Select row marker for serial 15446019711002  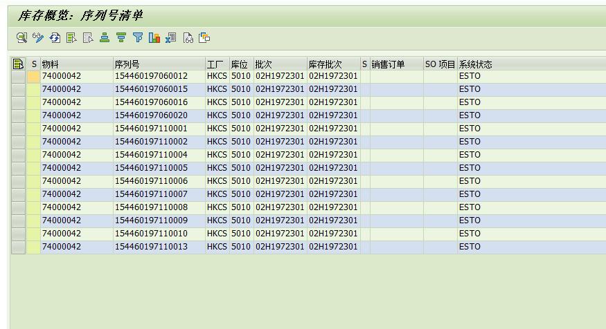tap(18, 142)
